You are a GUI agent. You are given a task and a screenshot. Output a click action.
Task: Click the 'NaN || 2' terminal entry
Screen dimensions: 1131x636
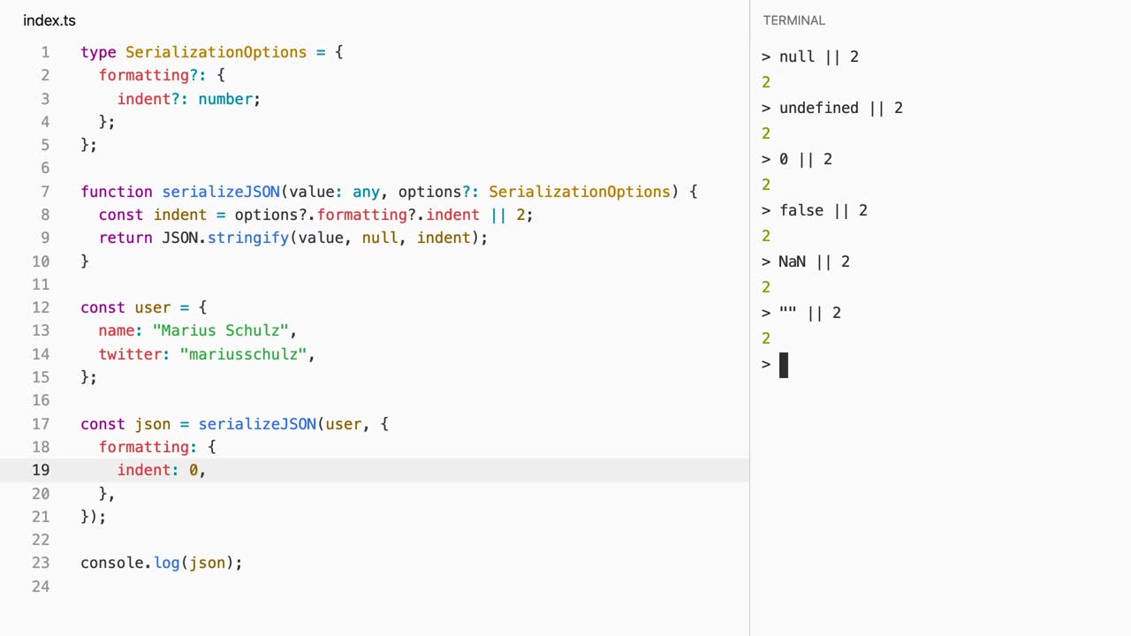814,261
